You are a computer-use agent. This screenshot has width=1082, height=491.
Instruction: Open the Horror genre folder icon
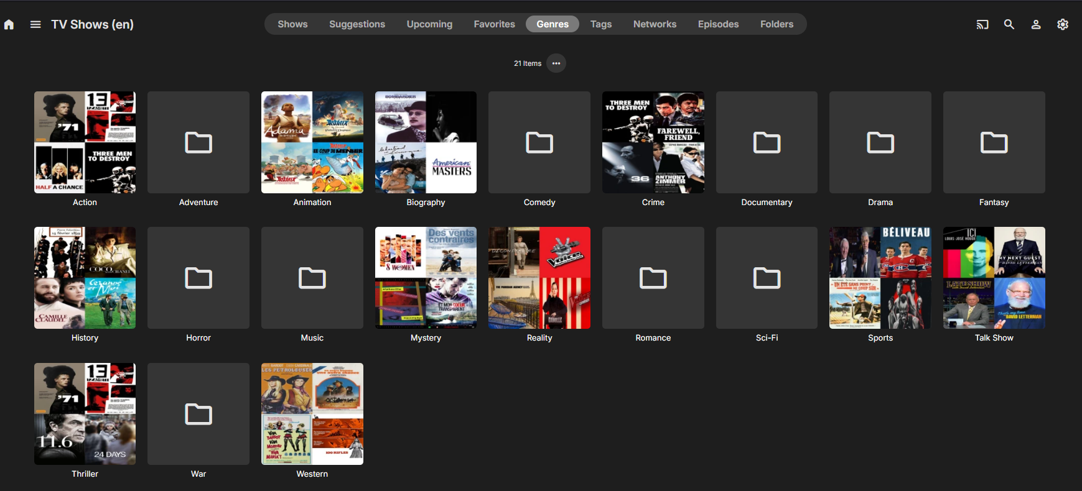(x=198, y=278)
